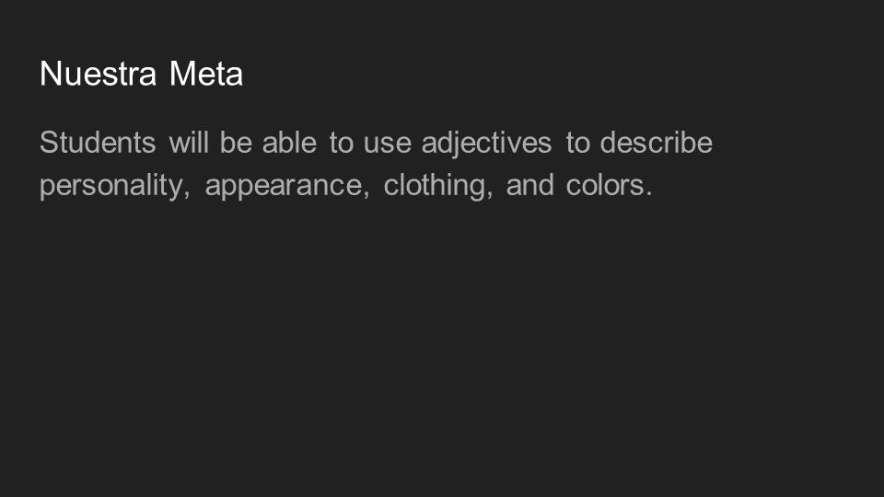Select the first line of body text
This screenshot has width=884, height=497.
(x=376, y=144)
